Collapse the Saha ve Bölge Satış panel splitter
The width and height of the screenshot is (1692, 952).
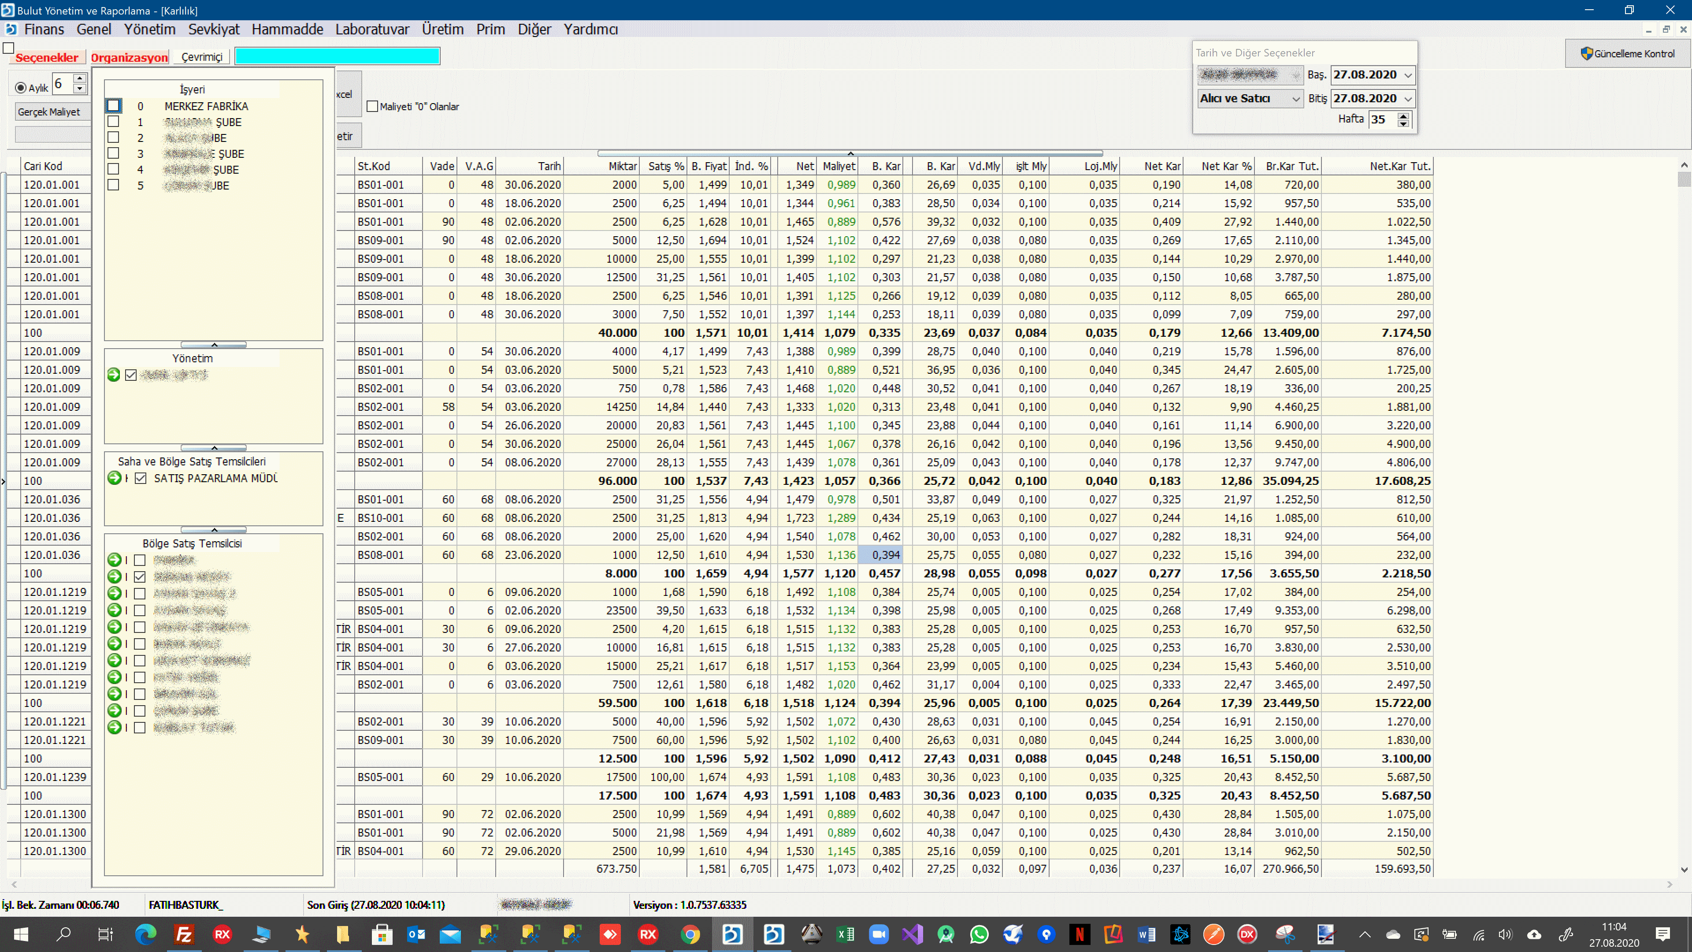(x=213, y=529)
